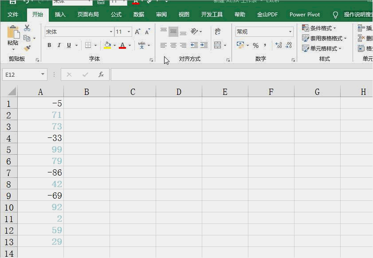Switch to the 插入 ribbon tab
The image size is (373, 258).
click(x=60, y=15)
